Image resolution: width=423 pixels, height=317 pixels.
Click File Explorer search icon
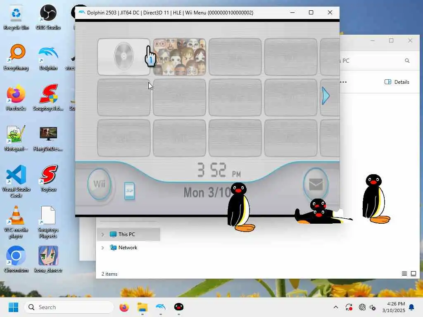coord(407,61)
